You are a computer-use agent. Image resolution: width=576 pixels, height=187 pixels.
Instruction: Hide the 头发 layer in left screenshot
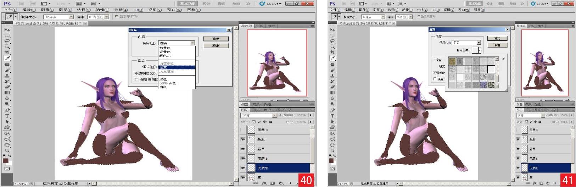(x=243, y=139)
